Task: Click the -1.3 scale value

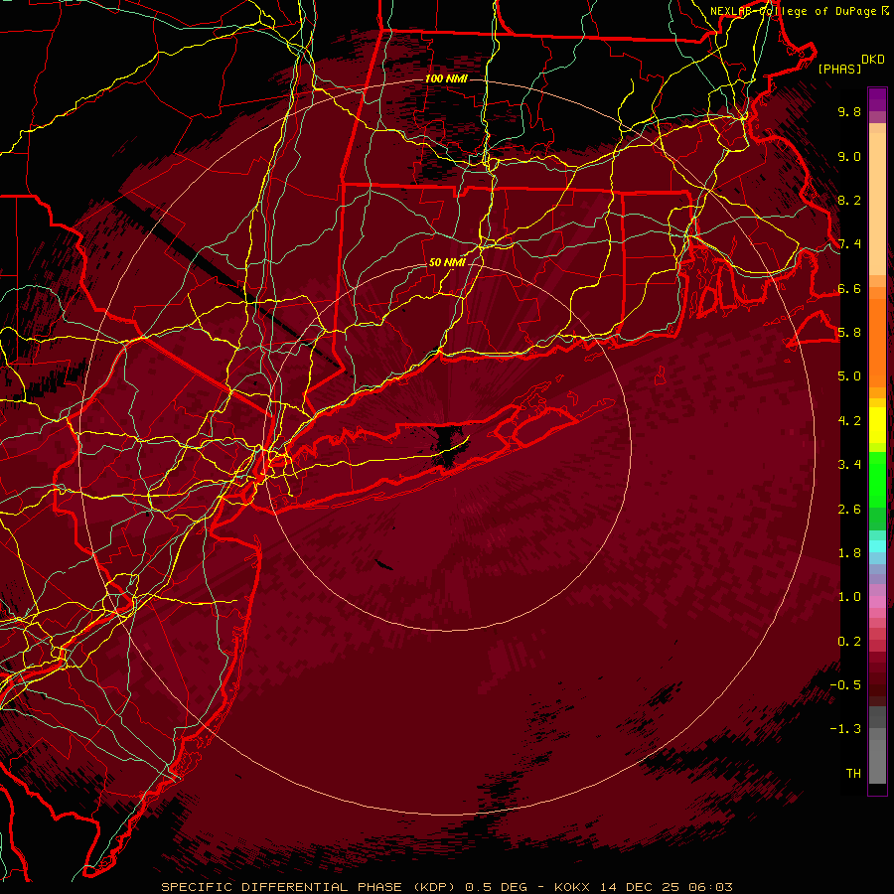Action: 845,729
